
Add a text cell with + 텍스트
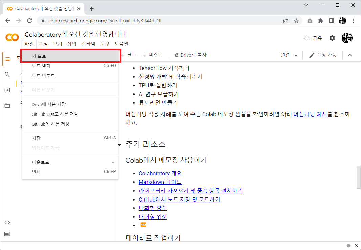[x=152, y=55]
